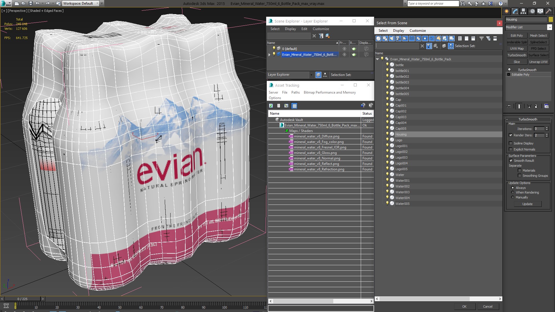This screenshot has height=312, width=555.
Task: Click the Cancel button in Select From Scene
Action: [488, 307]
